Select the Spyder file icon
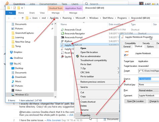The image size is (159, 122). 62,57
